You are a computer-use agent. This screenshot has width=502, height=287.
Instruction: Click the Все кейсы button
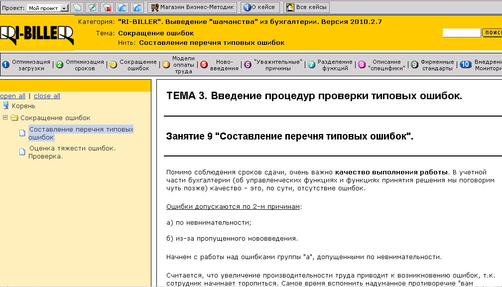coord(306,7)
